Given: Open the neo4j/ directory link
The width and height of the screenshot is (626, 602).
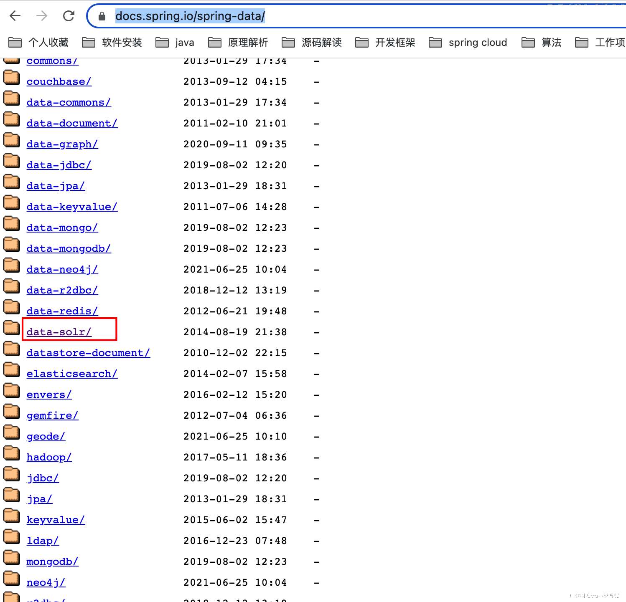Looking at the screenshot, I should coord(46,582).
